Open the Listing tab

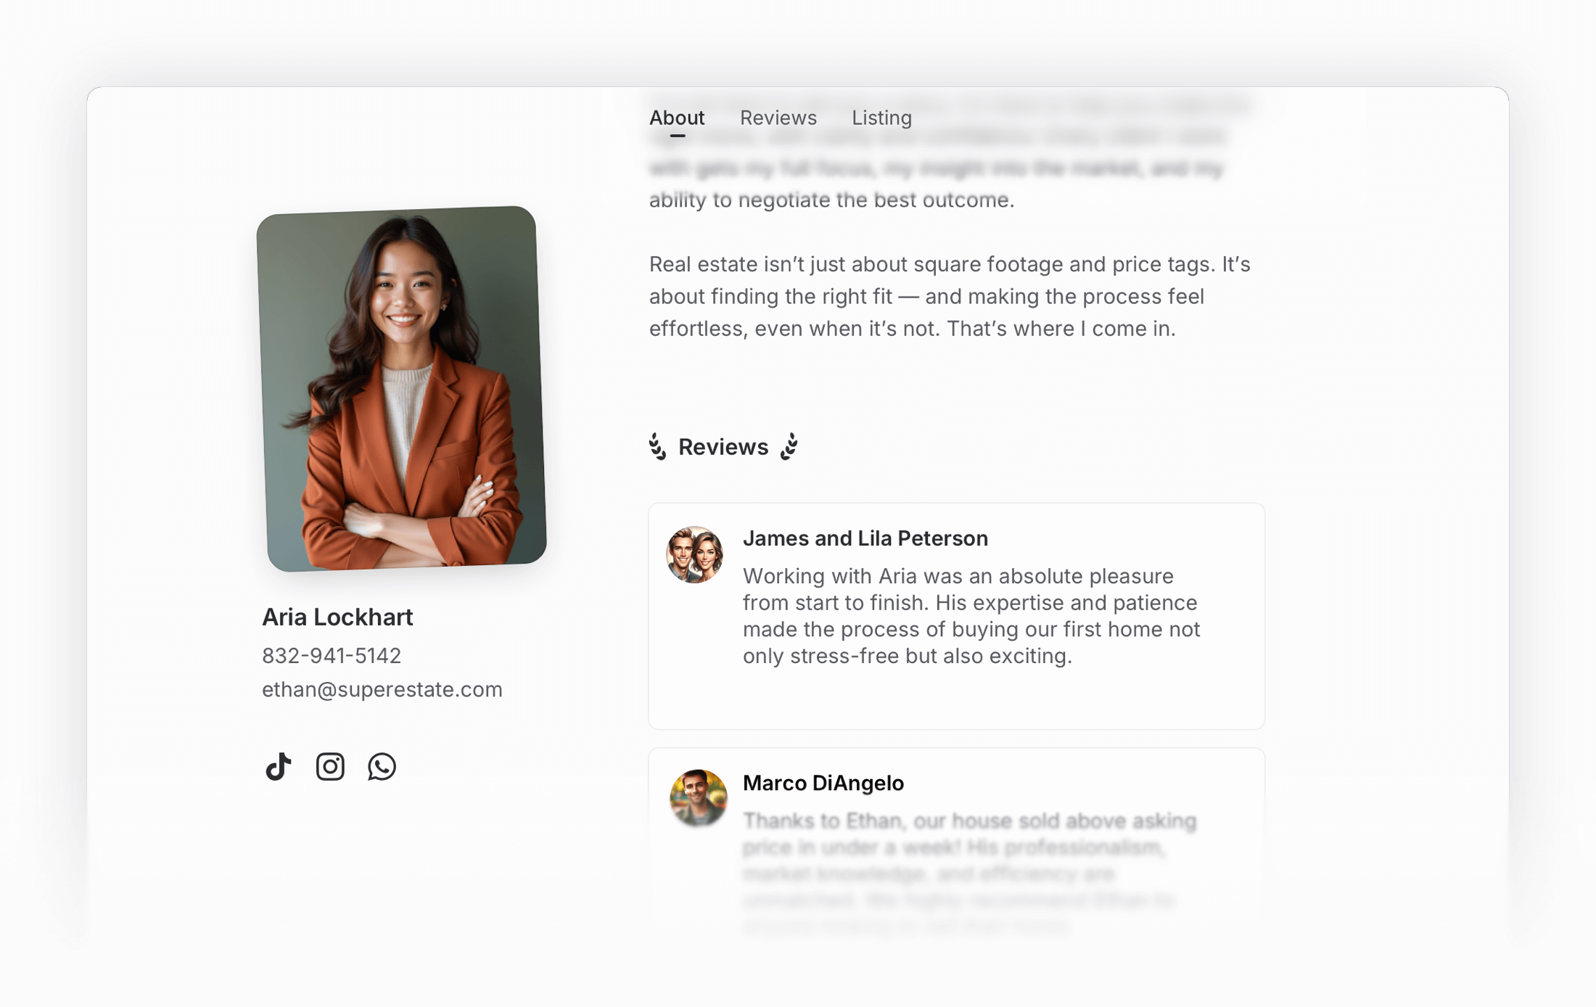[881, 118]
